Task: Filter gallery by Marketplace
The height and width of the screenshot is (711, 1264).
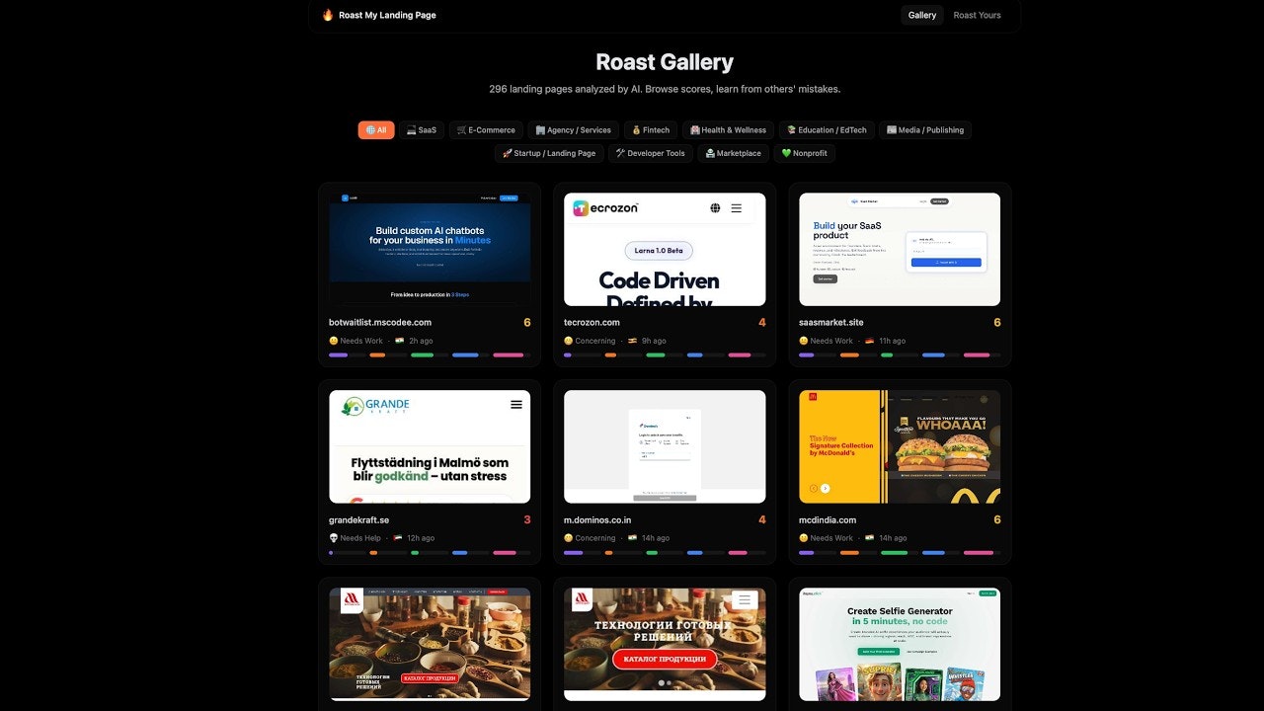Action: (734, 153)
